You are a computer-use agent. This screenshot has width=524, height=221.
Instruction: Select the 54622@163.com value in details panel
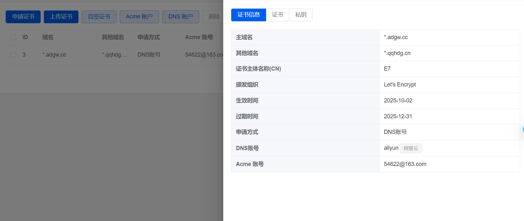pos(405,164)
